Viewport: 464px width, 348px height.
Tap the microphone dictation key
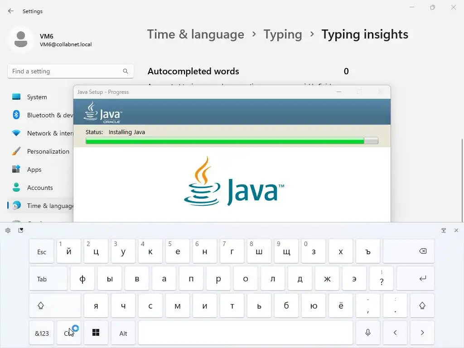[368, 333]
